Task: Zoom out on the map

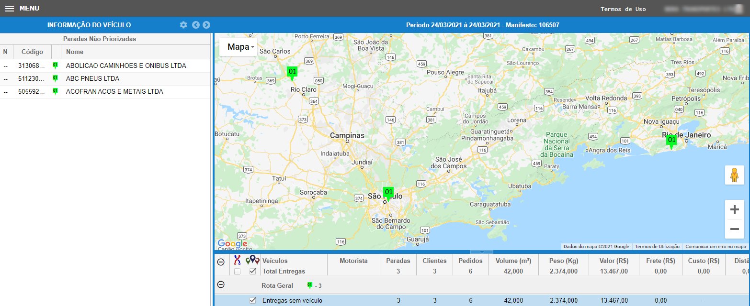Action: pyautogui.click(x=734, y=229)
